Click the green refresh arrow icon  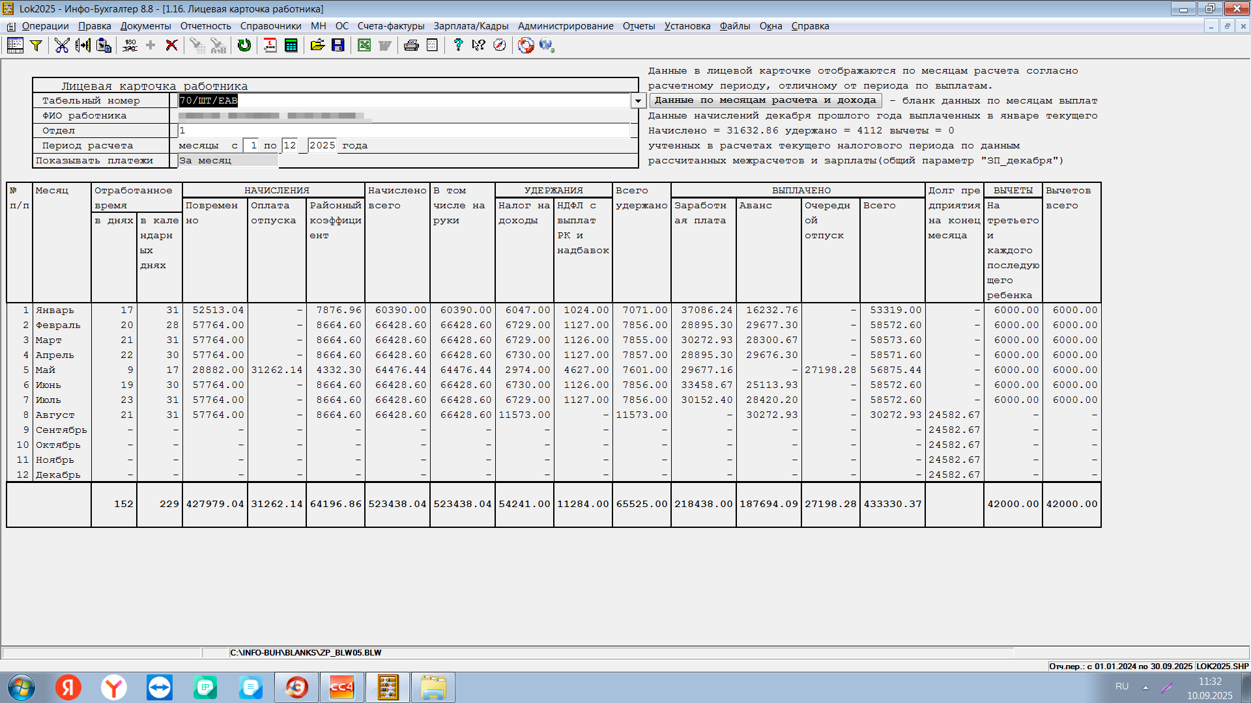point(244,45)
